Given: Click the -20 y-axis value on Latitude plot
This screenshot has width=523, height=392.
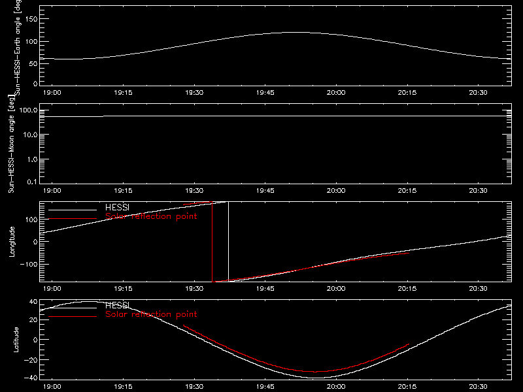Looking at the screenshot, I should [31, 361].
